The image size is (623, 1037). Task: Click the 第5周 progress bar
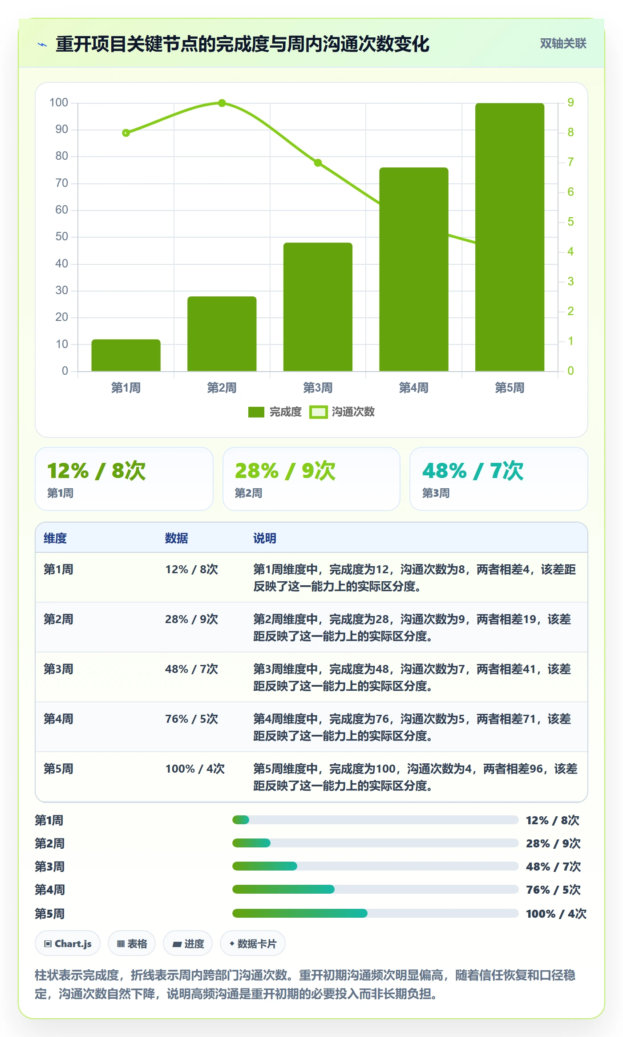[375, 913]
